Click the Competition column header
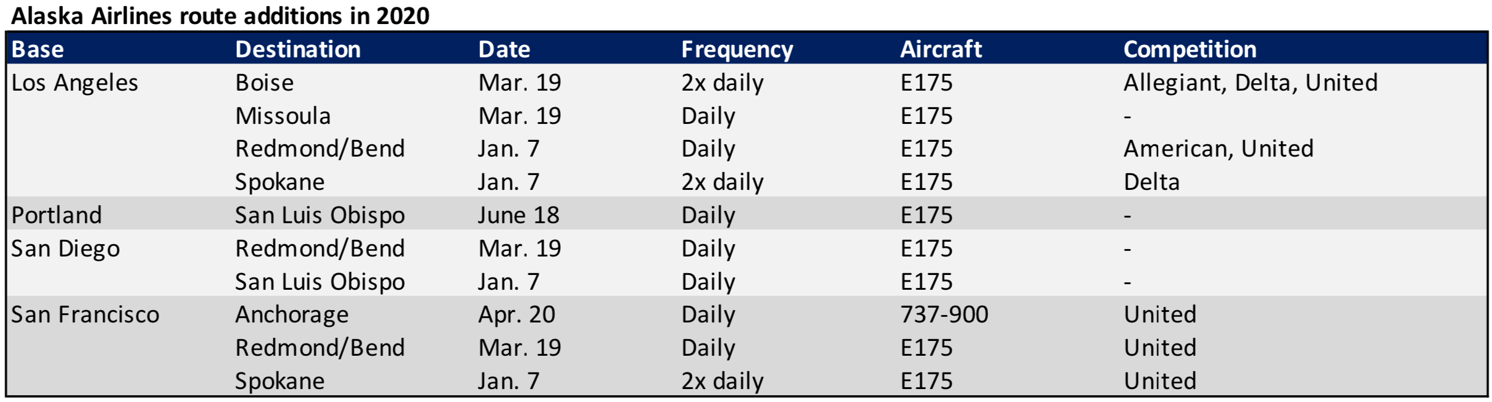 point(1190,49)
